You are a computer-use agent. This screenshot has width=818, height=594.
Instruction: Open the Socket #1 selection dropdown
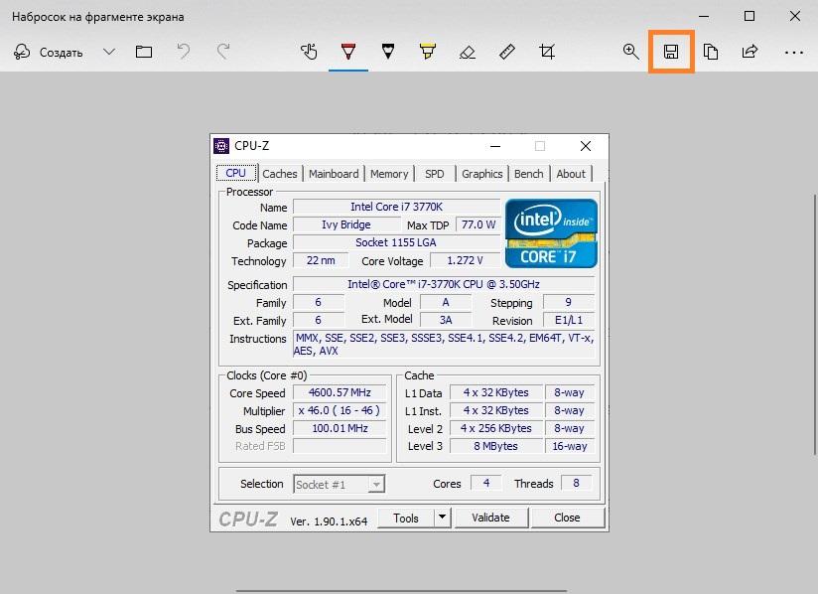[x=340, y=485]
